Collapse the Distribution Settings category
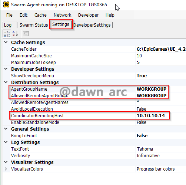The image size is (186, 185). 6,82
